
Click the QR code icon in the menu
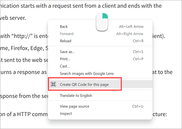pos(53,85)
